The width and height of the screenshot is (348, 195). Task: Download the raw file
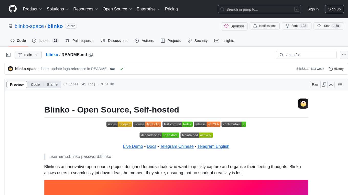coord(331,84)
